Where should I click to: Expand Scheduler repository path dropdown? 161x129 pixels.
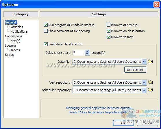click(x=144, y=90)
